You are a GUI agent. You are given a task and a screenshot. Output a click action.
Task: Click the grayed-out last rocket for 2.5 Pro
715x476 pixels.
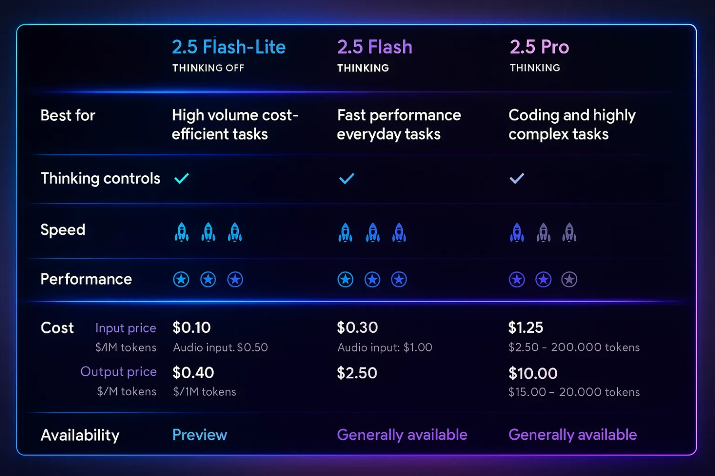click(569, 232)
